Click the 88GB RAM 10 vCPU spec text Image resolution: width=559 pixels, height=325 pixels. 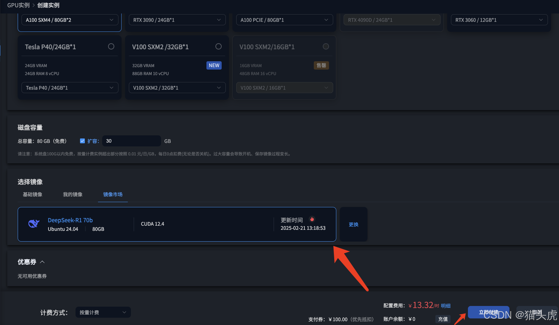click(151, 74)
